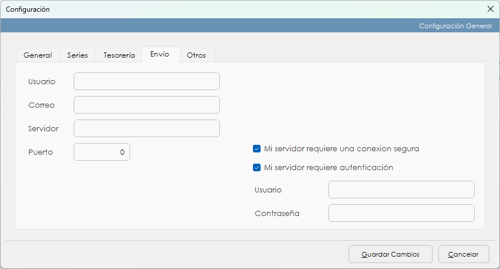The height and width of the screenshot is (269, 500).
Task: Click the Contraseña password field
Action: [401, 213]
